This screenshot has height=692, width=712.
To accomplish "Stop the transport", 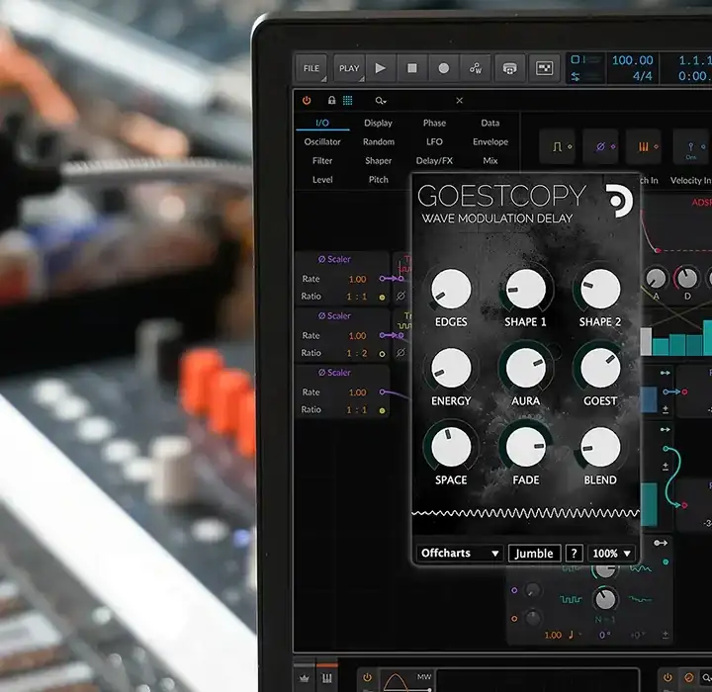I will pos(412,68).
